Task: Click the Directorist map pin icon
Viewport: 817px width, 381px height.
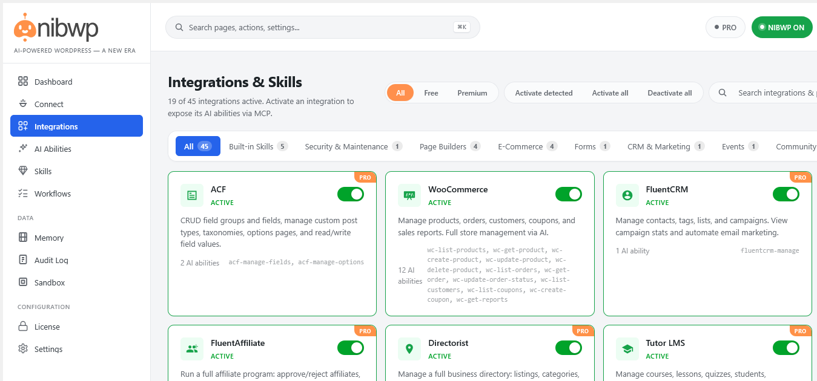Action: click(409, 349)
